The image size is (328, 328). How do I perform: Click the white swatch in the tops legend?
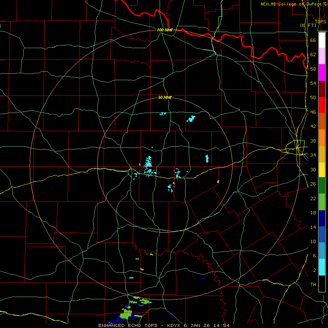(322, 40)
